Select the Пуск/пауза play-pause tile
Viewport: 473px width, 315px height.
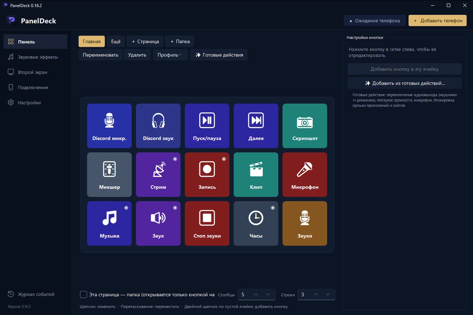tap(207, 126)
